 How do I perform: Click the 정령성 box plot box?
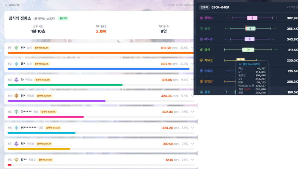252,18
